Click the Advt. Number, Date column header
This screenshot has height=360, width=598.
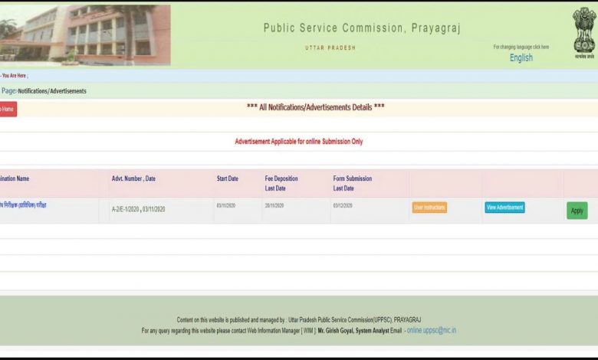click(133, 178)
